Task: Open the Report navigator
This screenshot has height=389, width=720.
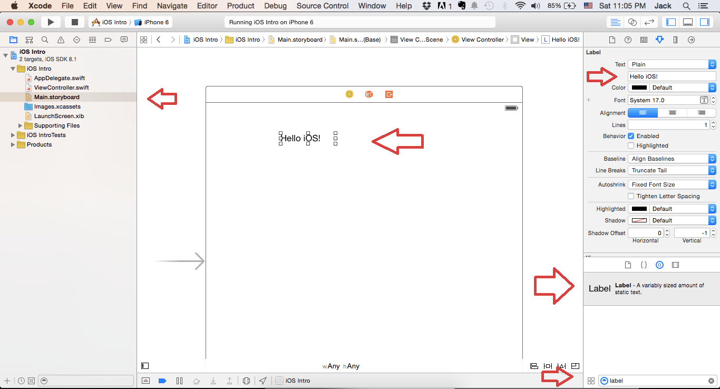Action: (x=124, y=40)
